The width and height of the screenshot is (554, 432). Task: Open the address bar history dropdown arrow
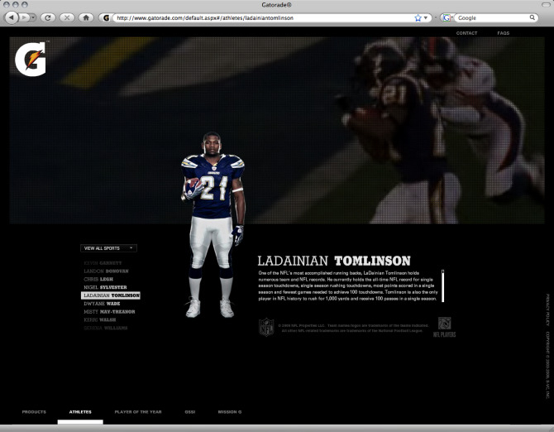[x=427, y=17]
